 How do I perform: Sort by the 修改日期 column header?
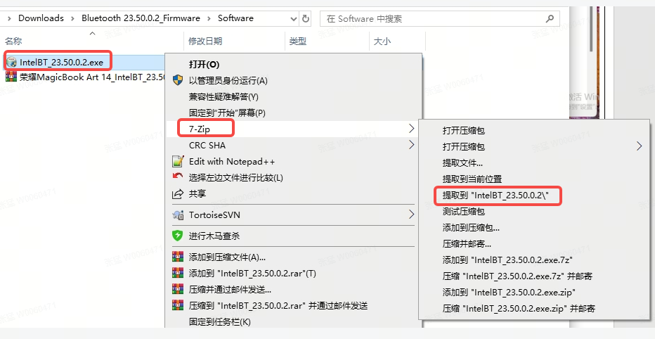tap(205, 41)
